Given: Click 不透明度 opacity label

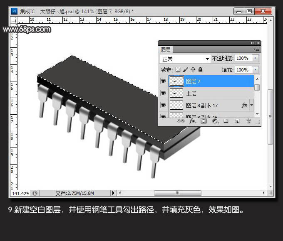Looking at the screenshot, I should click(x=223, y=58).
